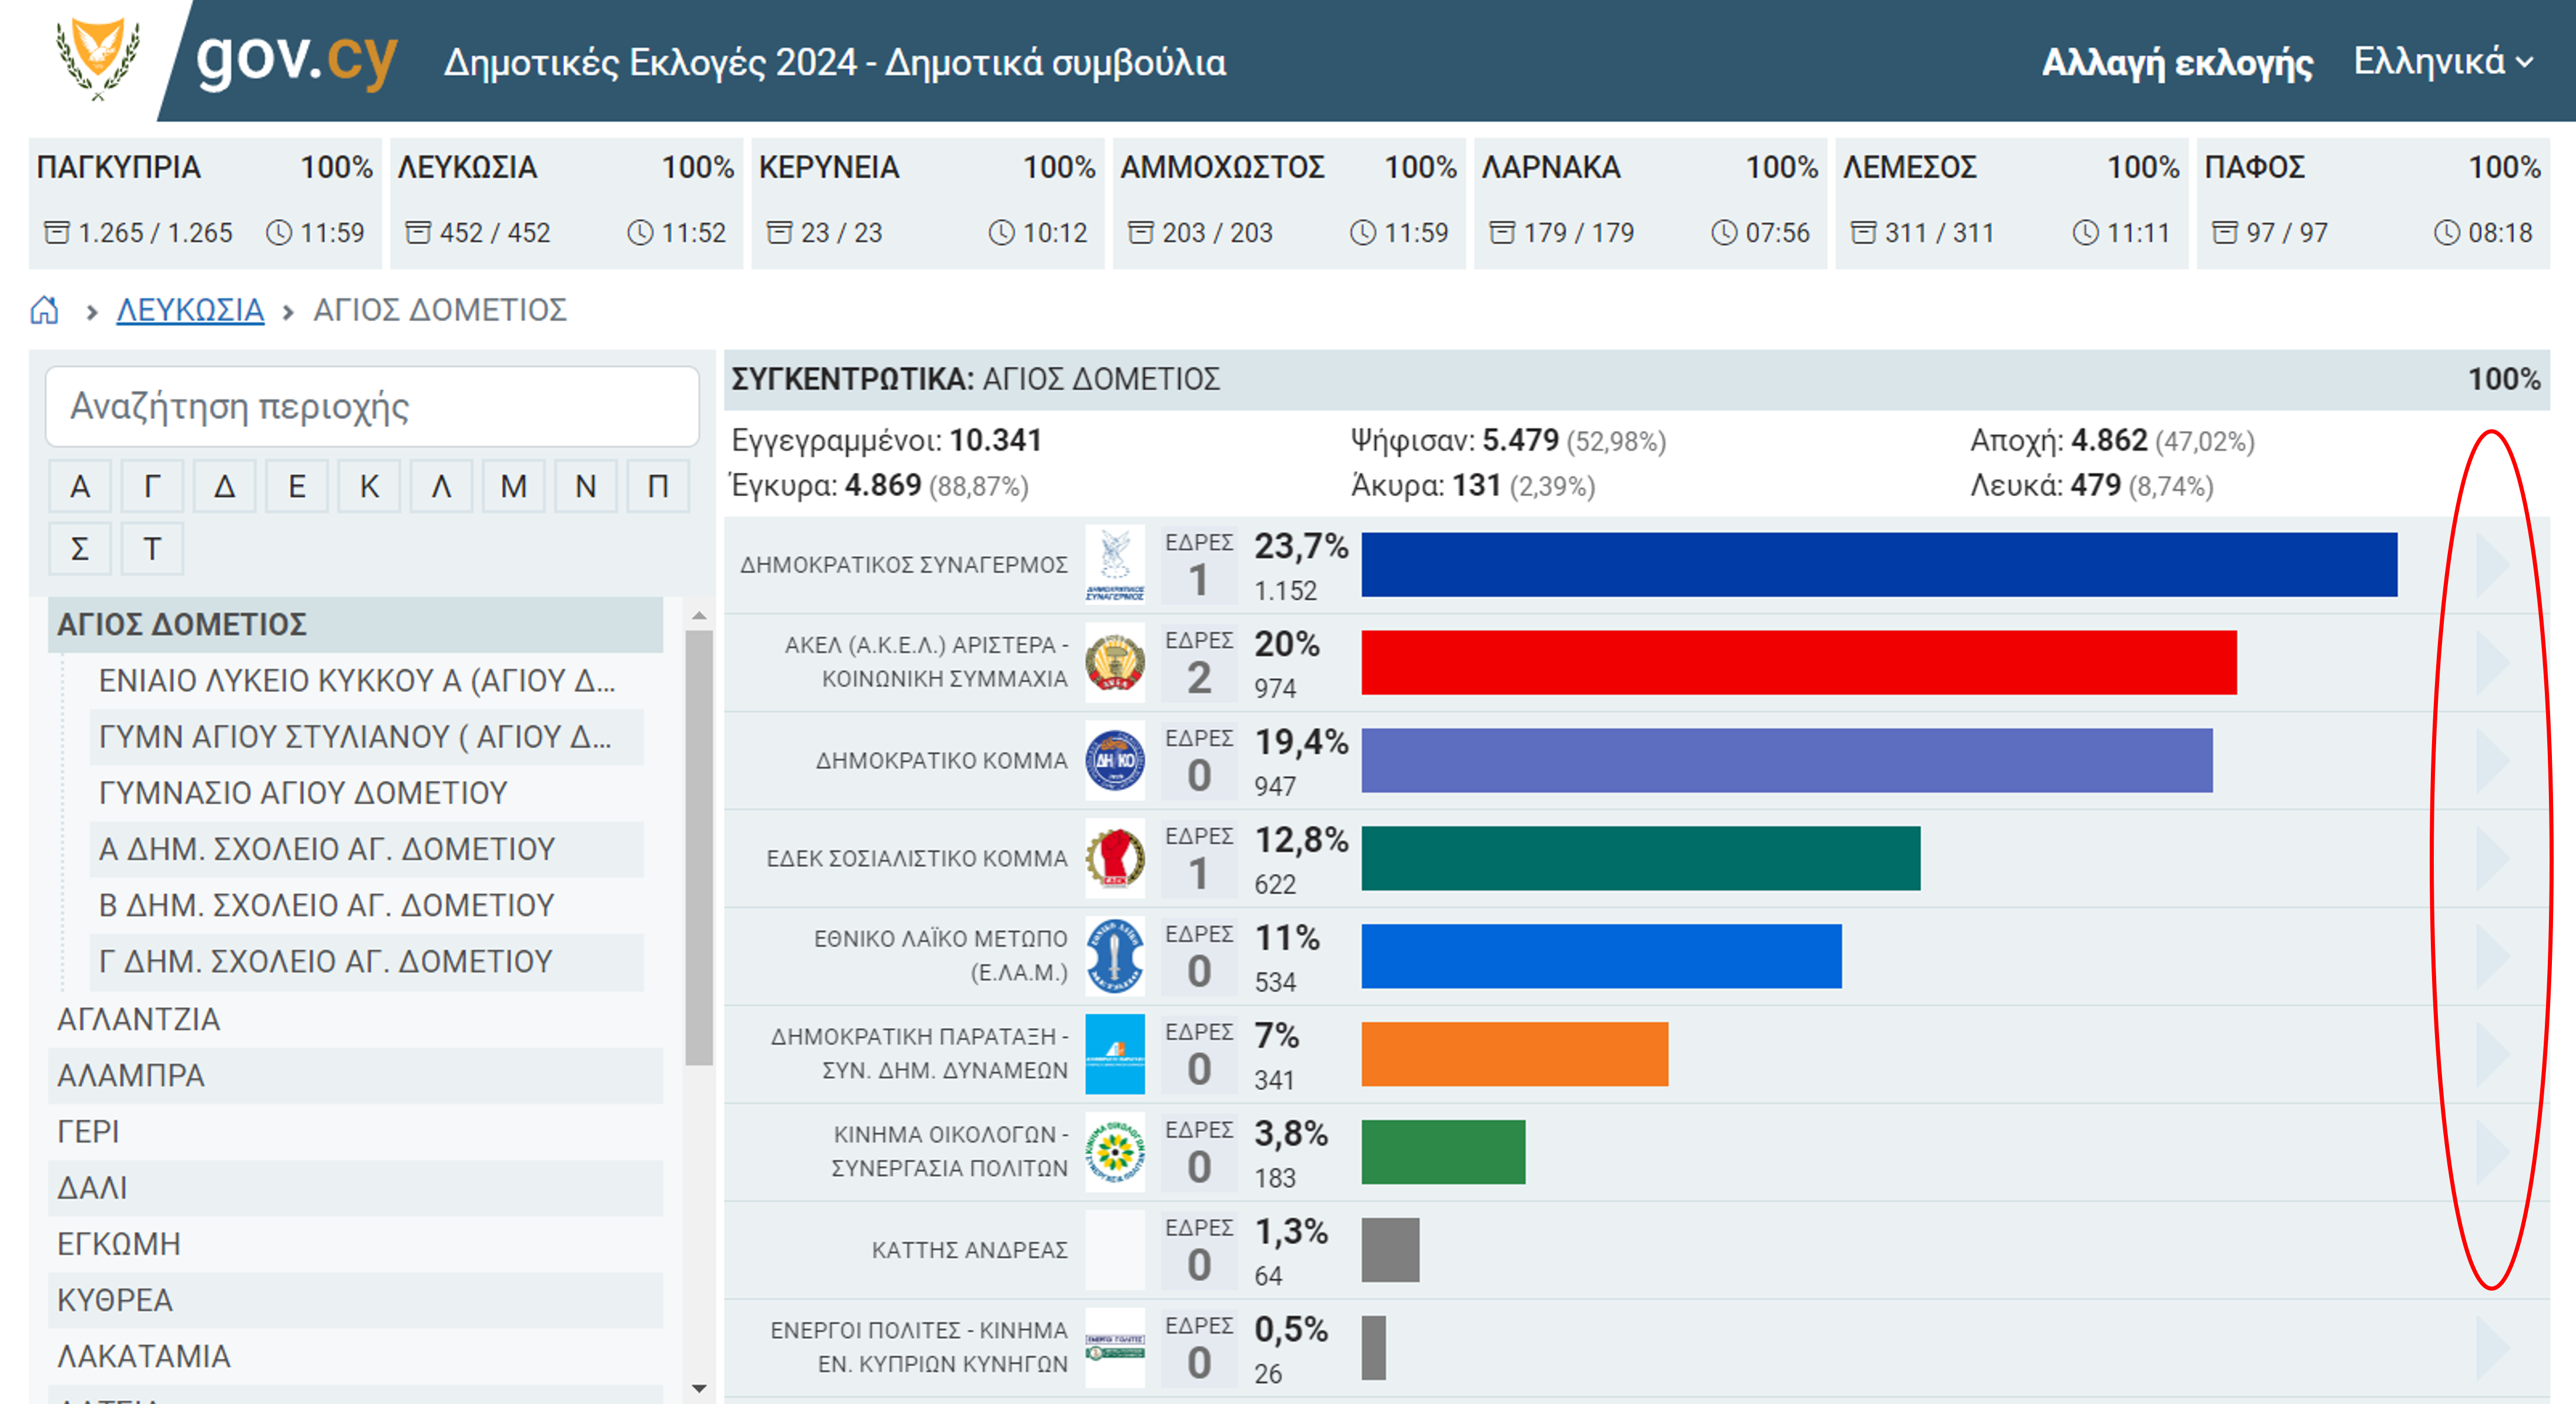Viewport: 2576px width, 1404px height.
Task: Expand the ΔΗΜΟΚΡΑΤΙΚΟΣ ΣΥΝΑΓΕΡΜΟΣ row arrow
Action: click(x=2492, y=565)
